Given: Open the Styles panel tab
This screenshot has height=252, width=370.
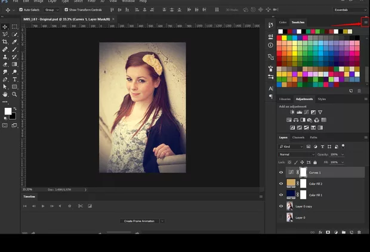Looking at the screenshot, I should pos(322,99).
